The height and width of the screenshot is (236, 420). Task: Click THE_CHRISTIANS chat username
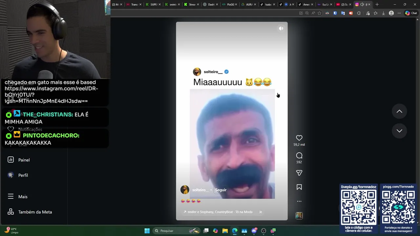click(48, 114)
